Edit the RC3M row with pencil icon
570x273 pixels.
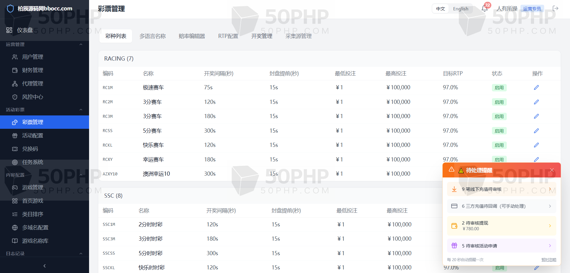tap(536, 116)
